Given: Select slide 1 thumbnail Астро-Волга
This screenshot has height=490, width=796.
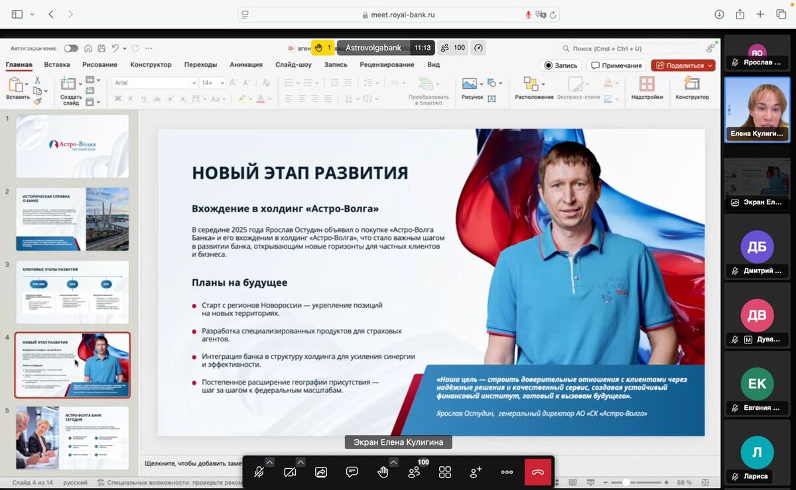Looking at the screenshot, I should pos(72,147).
